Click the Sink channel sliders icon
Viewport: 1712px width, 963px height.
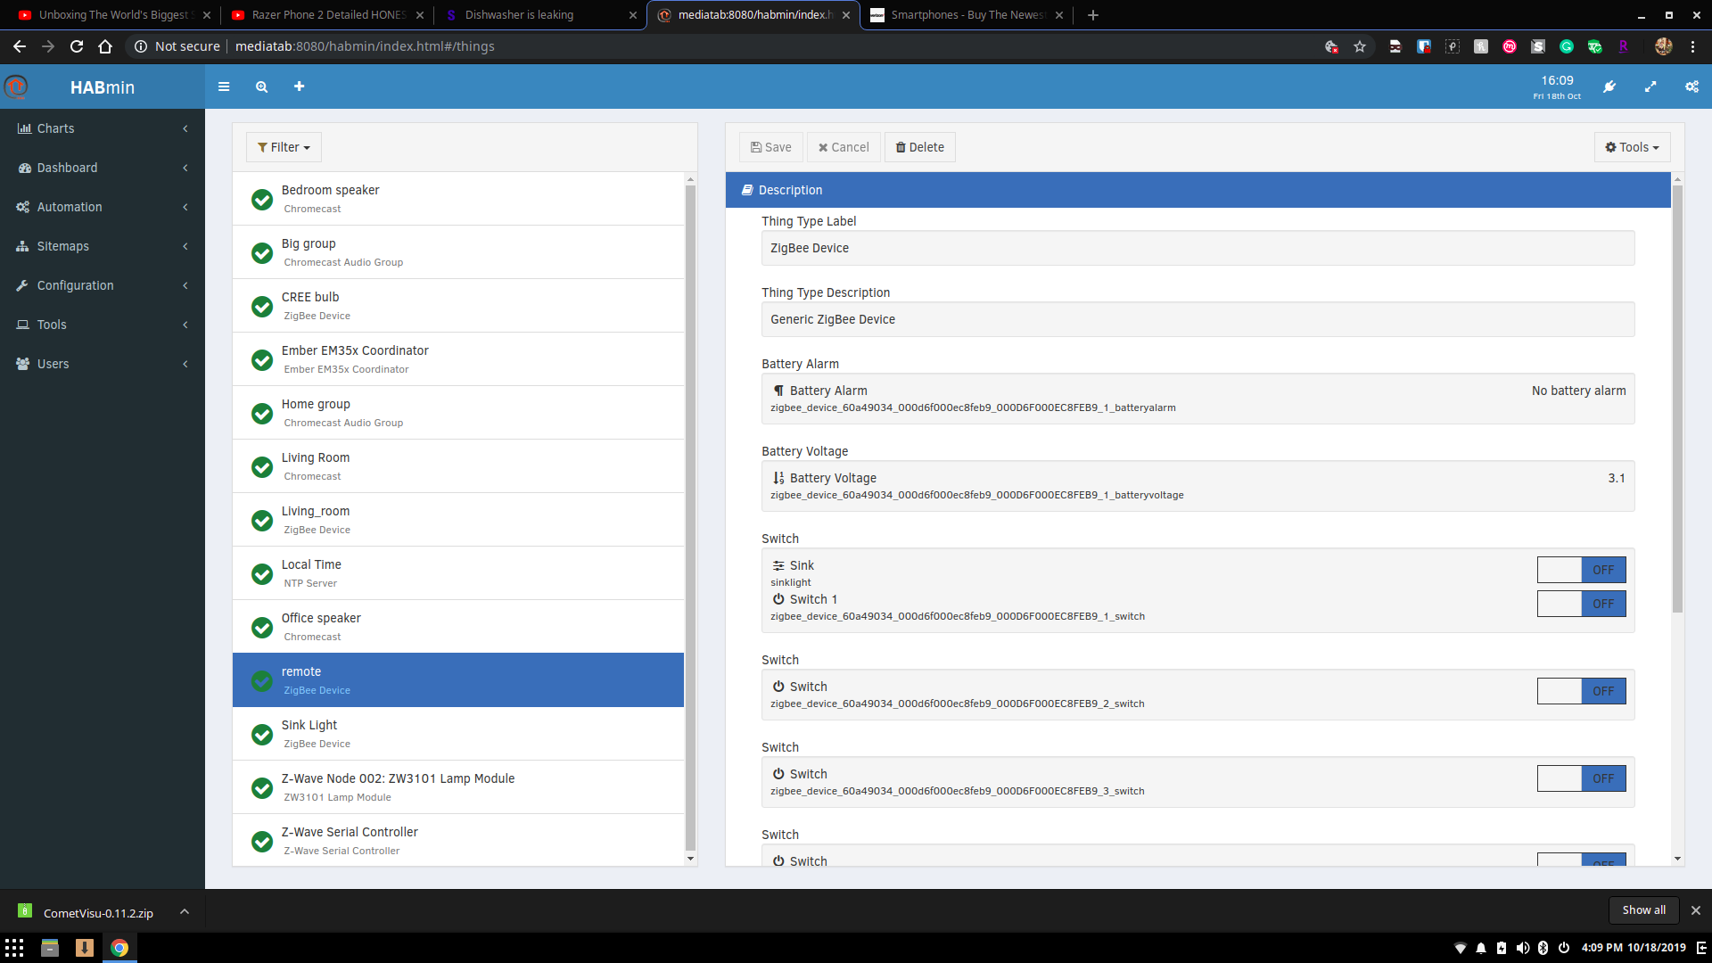778,565
